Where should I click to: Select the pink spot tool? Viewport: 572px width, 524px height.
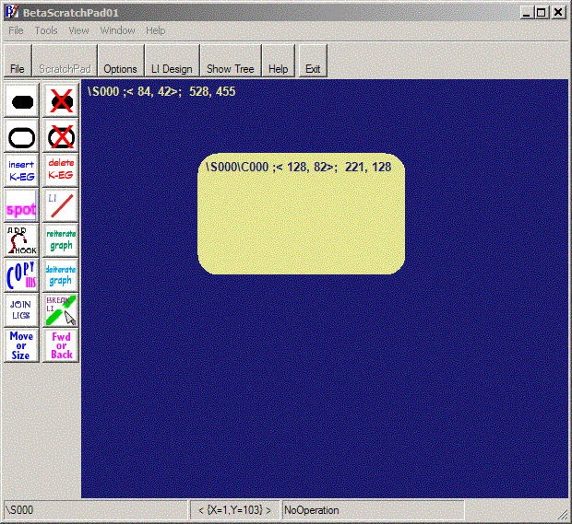click(21, 206)
